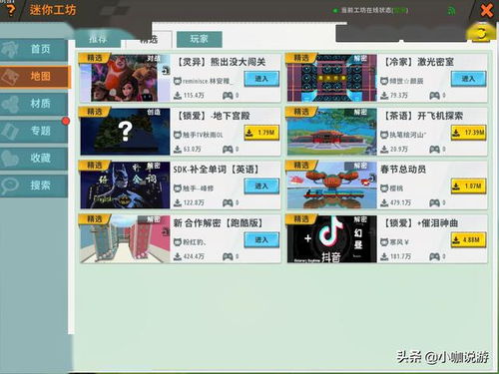Image resolution: width=499 pixels, height=374 pixels.
Task: Click gamepad icon on 地下宫殿 card
Action: pyautogui.click(x=228, y=150)
